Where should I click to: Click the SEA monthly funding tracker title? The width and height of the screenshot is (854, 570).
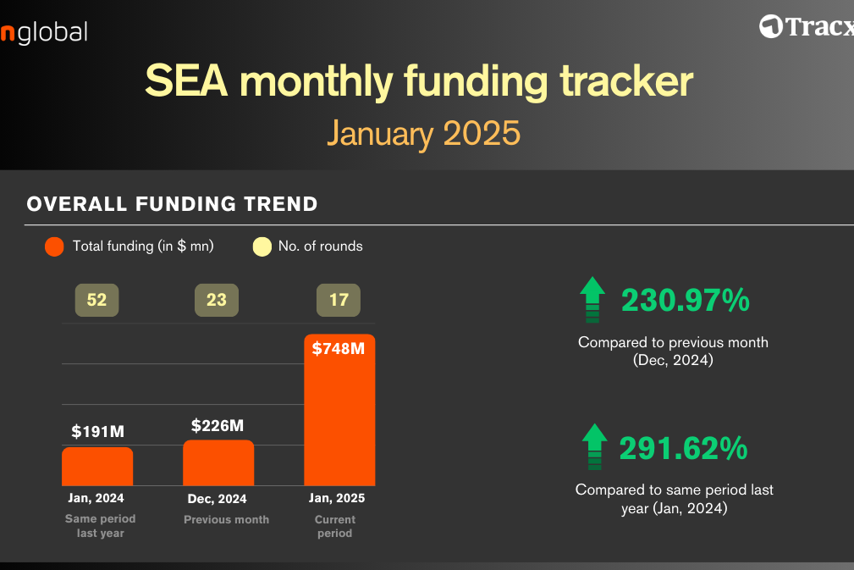419,81
